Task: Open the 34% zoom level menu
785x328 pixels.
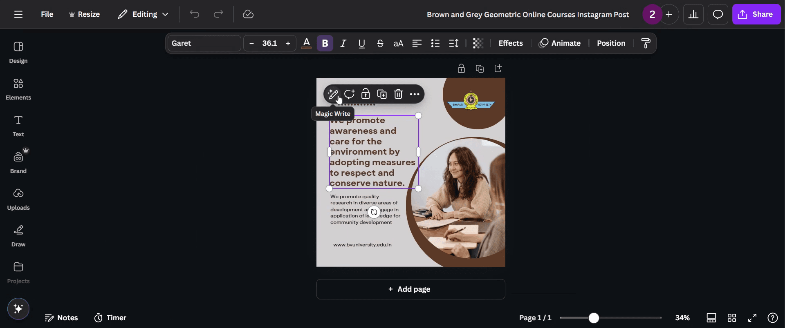Action: pyautogui.click(x=682, y=318)
